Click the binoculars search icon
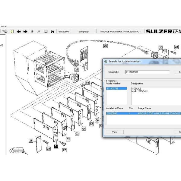 tap(52, 31)
